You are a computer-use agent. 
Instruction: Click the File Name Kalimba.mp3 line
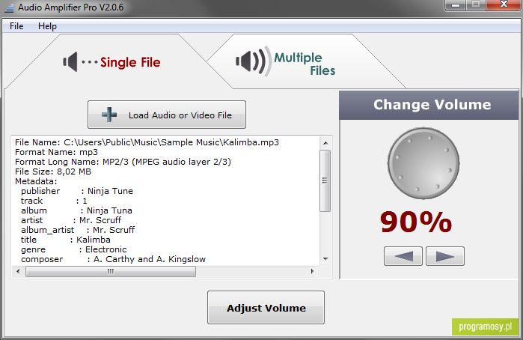point(147,142)
